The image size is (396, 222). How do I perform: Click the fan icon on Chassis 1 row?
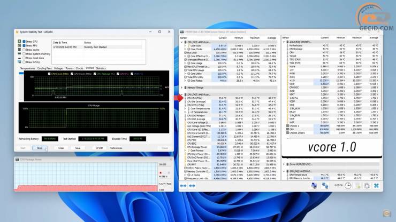tap(288, 126)
